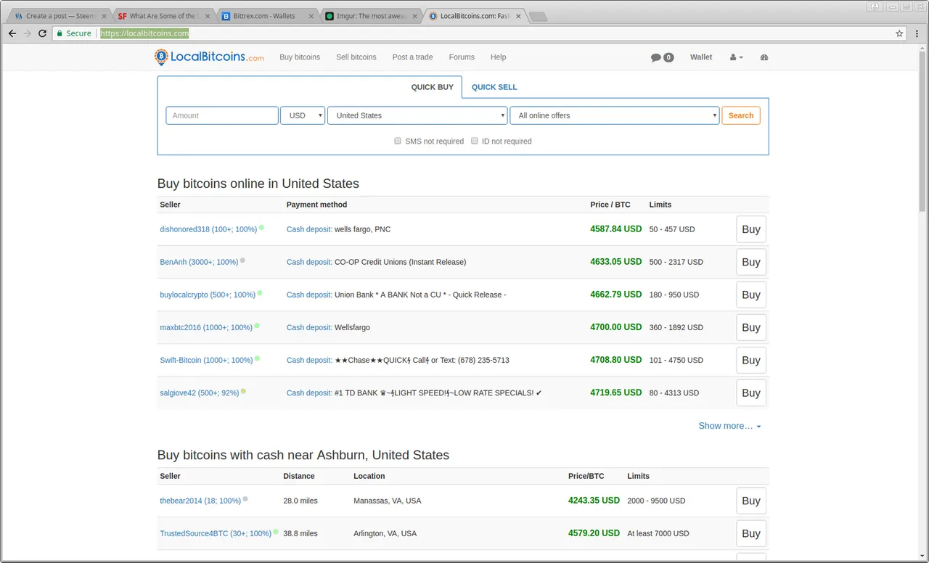Bookmark page with star icon
Screen dimensions: 929x563
(x=899, y=33)
